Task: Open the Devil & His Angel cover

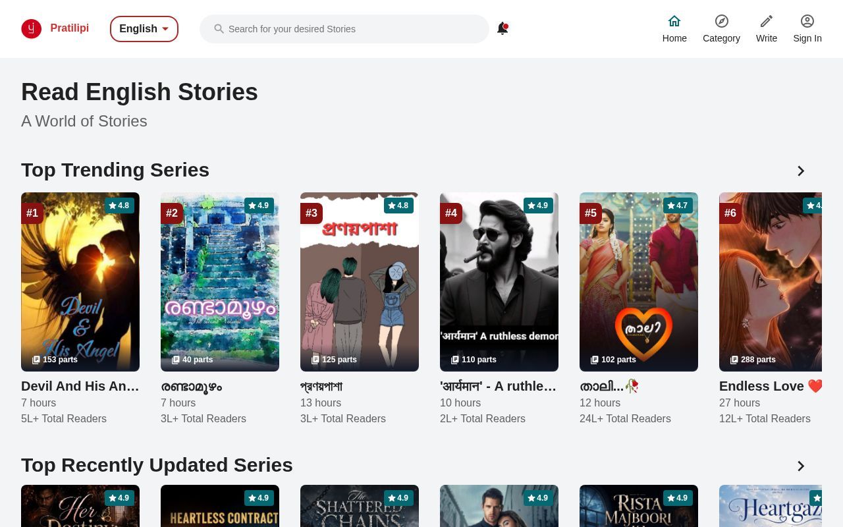Action: [x=80, y=282]
